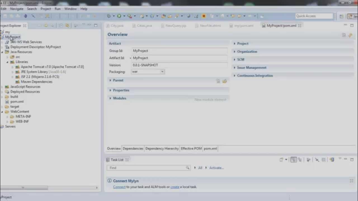Close the Connect Mylyn banner
This screenshot has width=358, height=201.
[x=352, y=181]
